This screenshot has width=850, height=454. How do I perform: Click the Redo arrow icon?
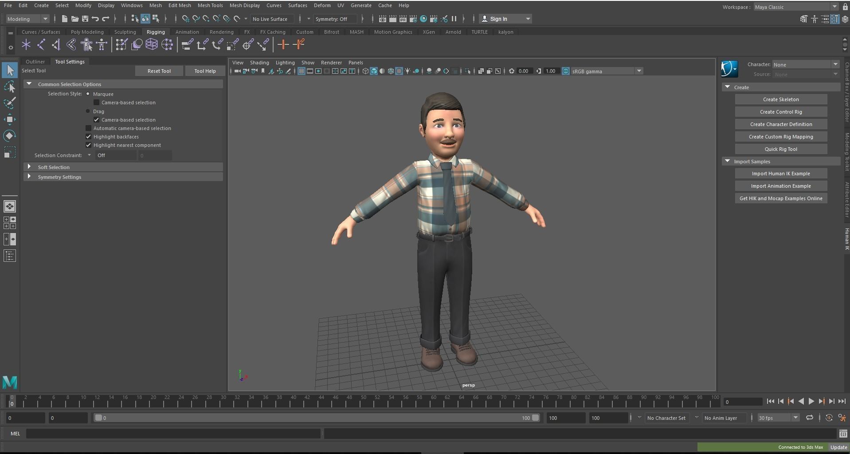[106, 19]
